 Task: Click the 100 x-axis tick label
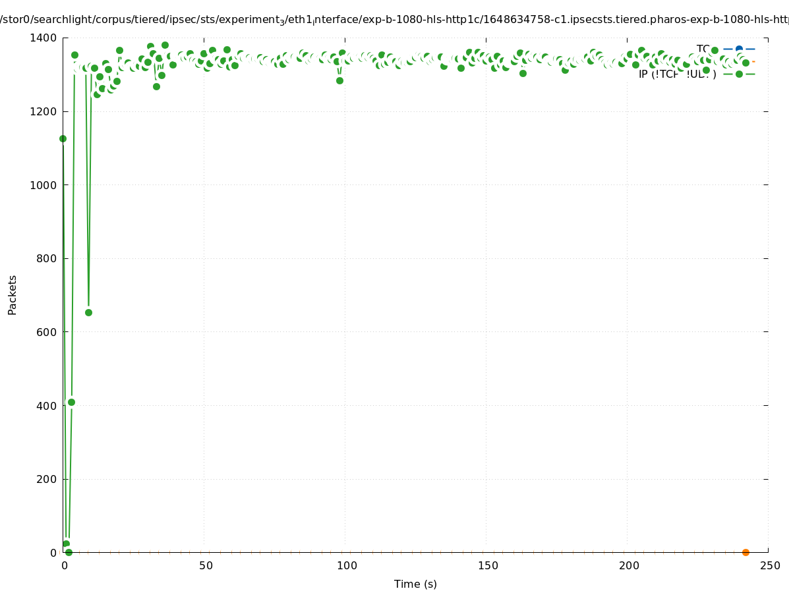tap(347, 565)
